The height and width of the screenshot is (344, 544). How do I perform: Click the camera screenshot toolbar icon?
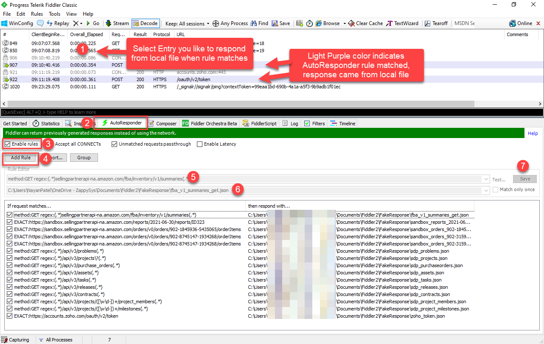(x=300, y=23)
